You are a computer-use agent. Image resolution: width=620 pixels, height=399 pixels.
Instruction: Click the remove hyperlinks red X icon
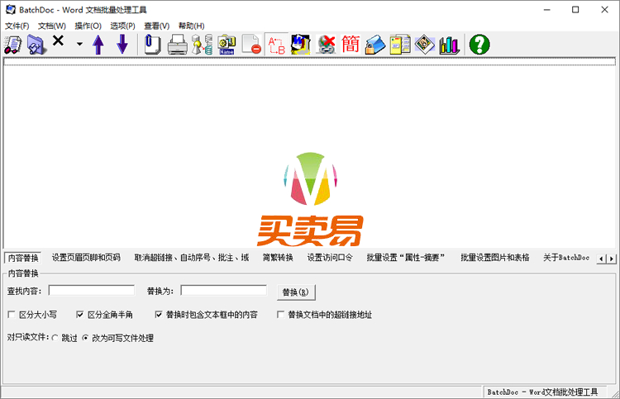pos(326,45)
